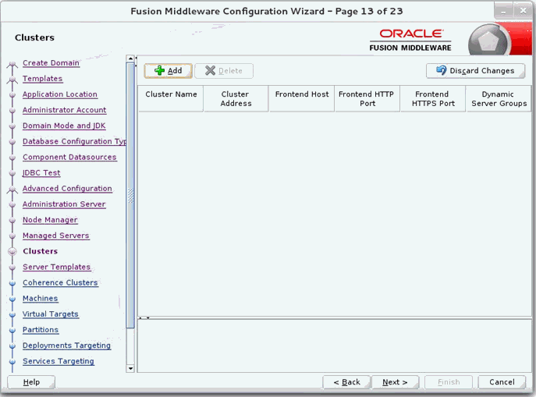The image size is (536, 397).
Task: Open the JDBC Test step
Action: pos(41,173)
